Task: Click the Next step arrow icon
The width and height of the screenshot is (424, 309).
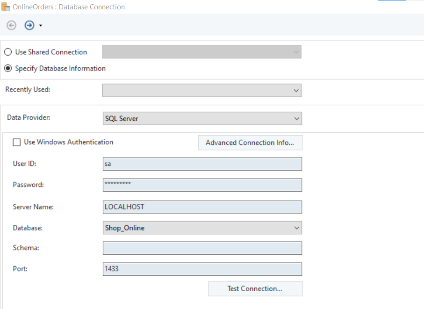Action: click(29, 25)
